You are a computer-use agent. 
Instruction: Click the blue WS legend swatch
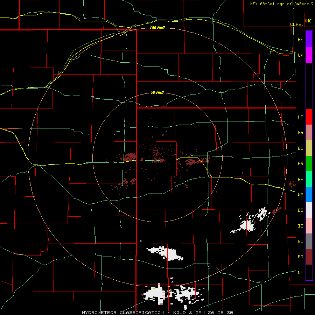309,195
